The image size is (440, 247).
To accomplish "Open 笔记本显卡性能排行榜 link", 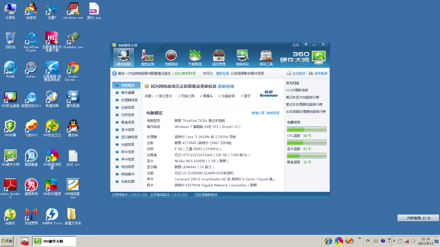I will click(302, 97).
